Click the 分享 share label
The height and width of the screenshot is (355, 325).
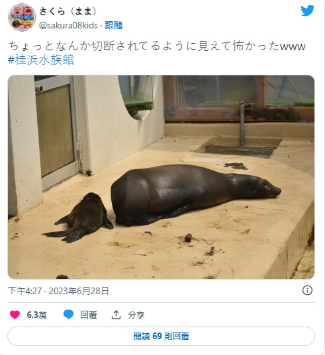pos(136,315)
